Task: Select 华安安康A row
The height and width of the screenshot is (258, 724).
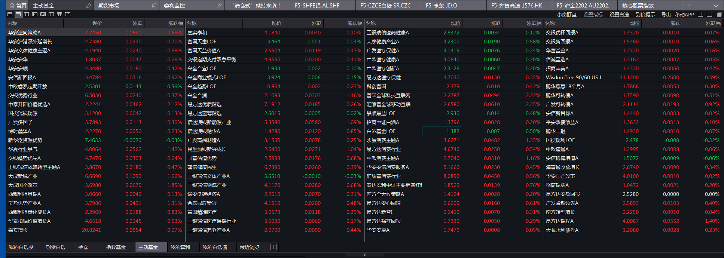Action: (453, 230)
